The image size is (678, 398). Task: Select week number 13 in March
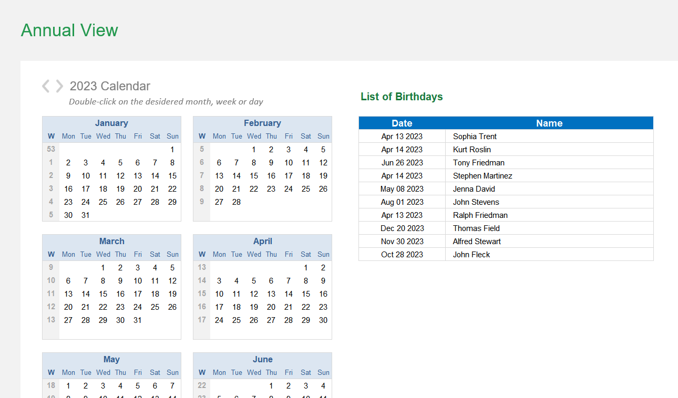pyautogui.click(x=51, y=320)
